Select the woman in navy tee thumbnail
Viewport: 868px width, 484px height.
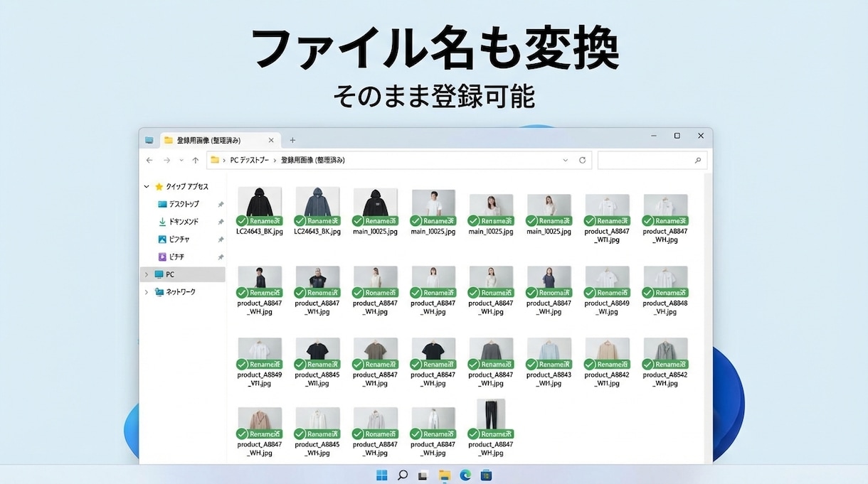pyautogui.click(x=549, y=281)
